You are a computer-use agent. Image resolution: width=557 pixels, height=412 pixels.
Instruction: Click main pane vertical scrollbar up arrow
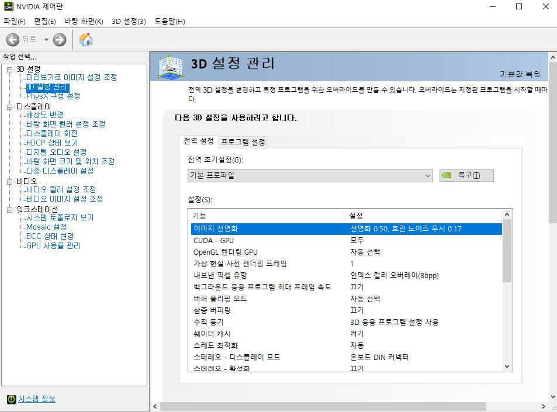click(553, 57)
